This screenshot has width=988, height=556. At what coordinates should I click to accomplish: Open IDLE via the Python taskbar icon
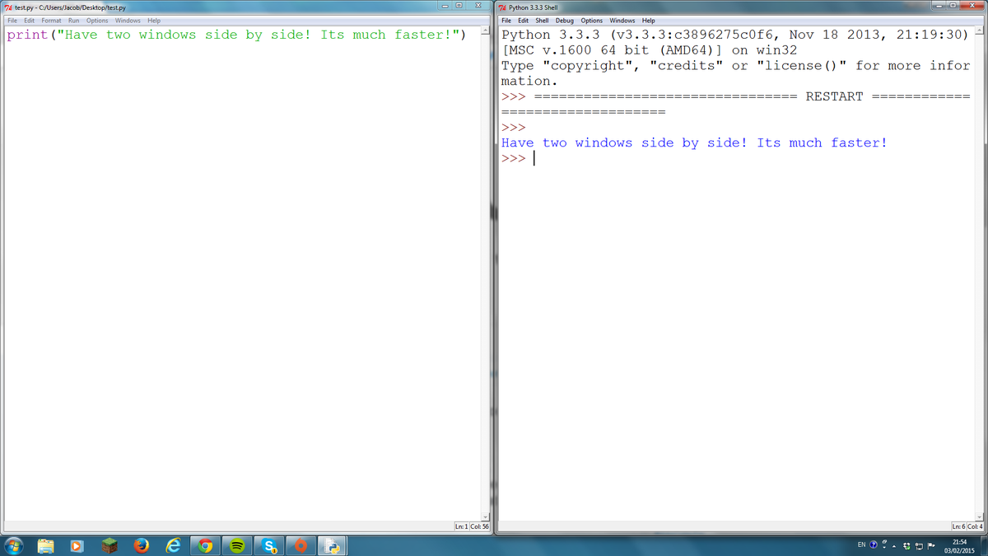tap(332, 544)
